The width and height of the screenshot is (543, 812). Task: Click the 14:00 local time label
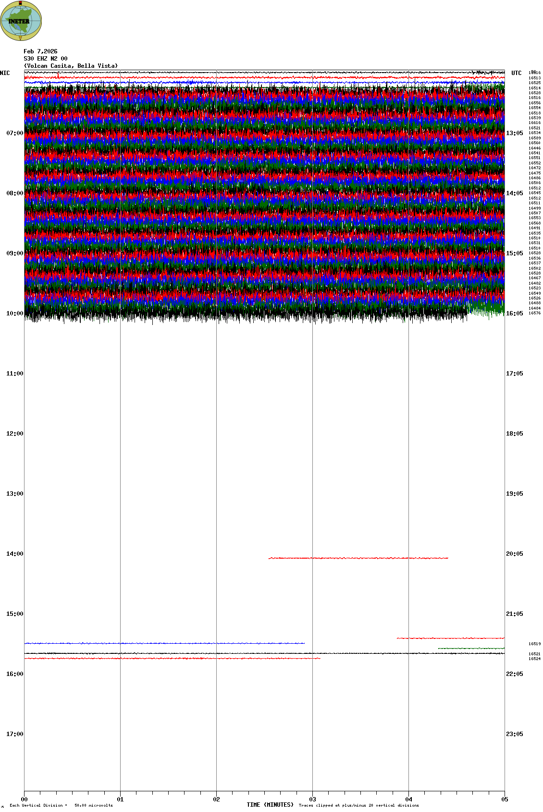pos(14,554)
